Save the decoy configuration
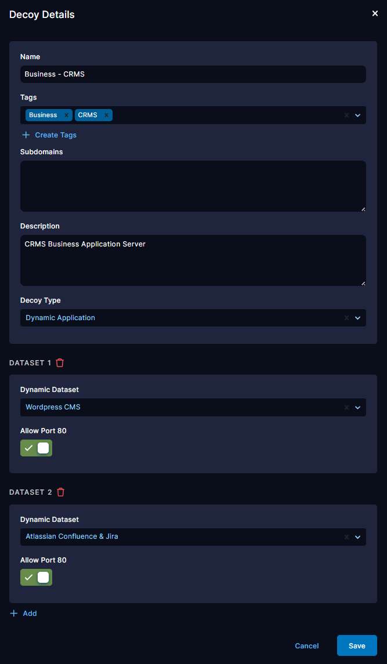 357,645
